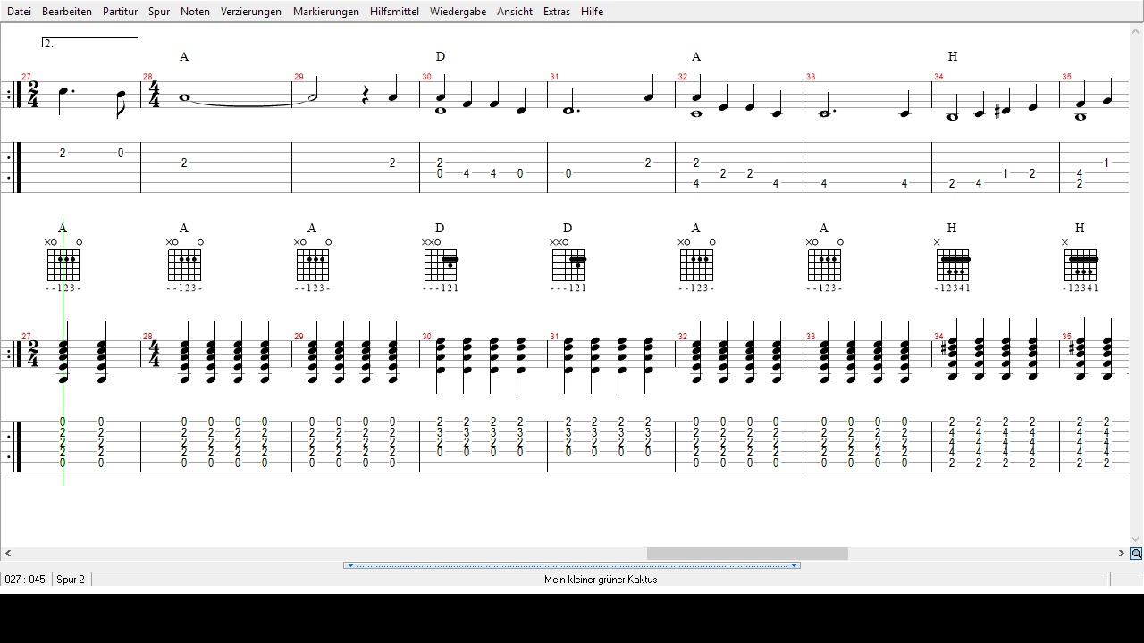Click chord name A over top measure 32
The image size is (1144, 643).
(696, 56)
